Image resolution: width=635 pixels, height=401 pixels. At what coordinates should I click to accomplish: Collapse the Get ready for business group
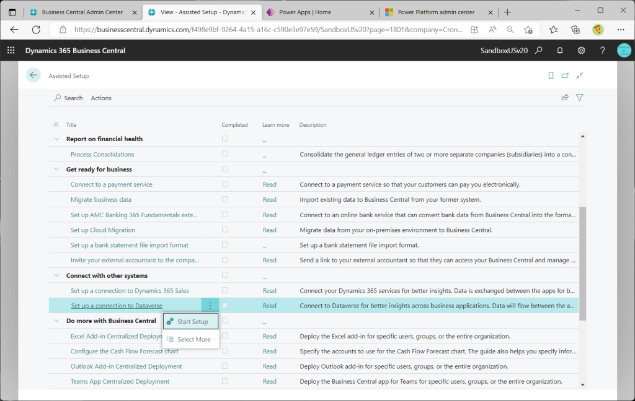[56, 169]
